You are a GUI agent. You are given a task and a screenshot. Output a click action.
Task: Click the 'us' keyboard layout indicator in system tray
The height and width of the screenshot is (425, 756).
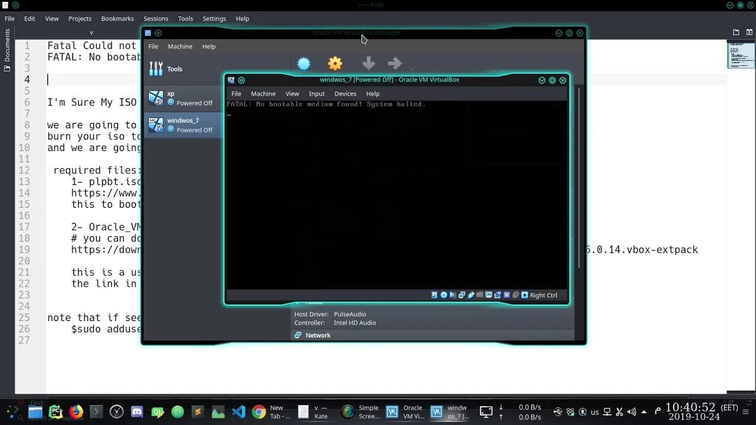click(595, 412)
